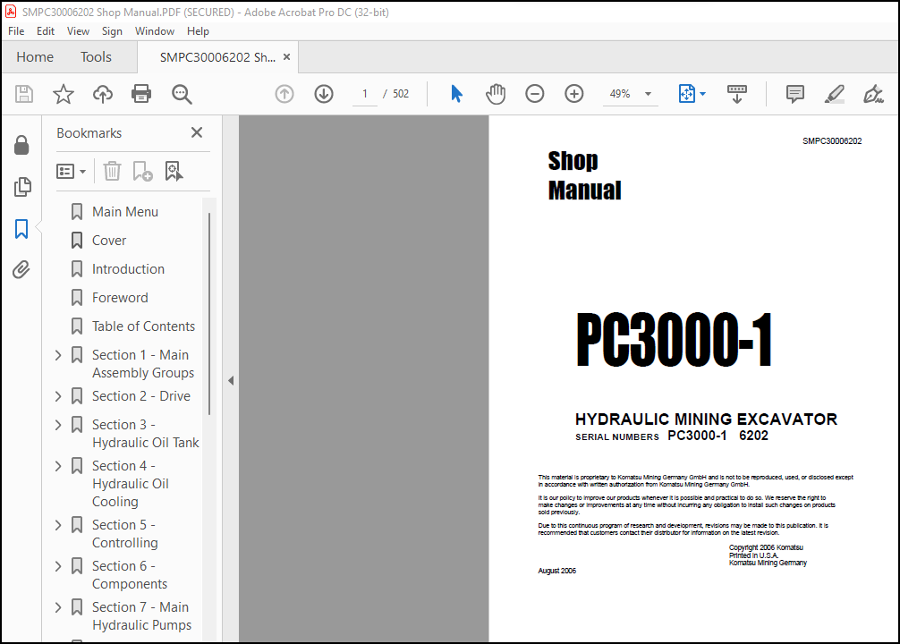
Task: Click the Save file icon
Action: [x=24, y=94]
